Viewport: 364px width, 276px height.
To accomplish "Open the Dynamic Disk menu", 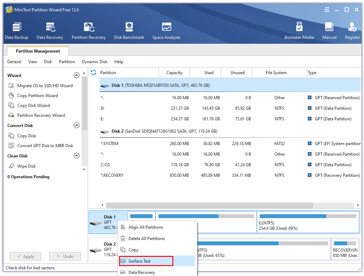I will pyautogui.click(x=95, y=62).
